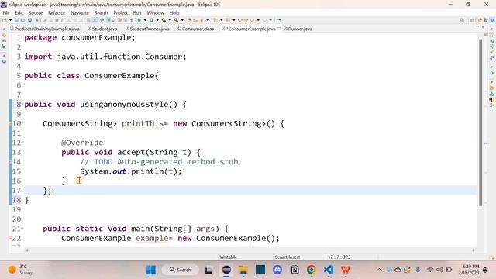Click the weather widget showing 3°C Sunny
Image resolution: width=496 pixels, height=279 pixels.
(19, 270)
